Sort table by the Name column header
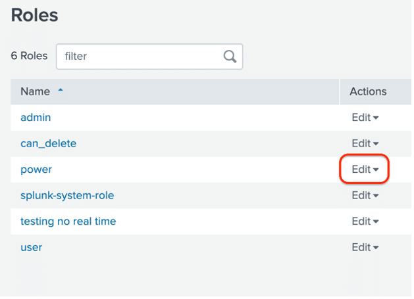414x299 pixels. (35, 91)
